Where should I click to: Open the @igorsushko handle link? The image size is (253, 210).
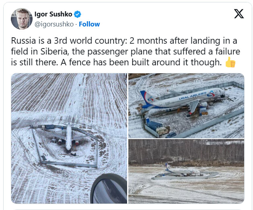(x=54, y=24)
